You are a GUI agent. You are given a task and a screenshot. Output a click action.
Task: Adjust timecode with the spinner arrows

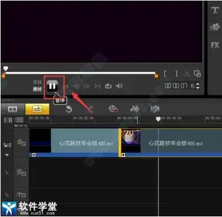click(x=198, y=86)
